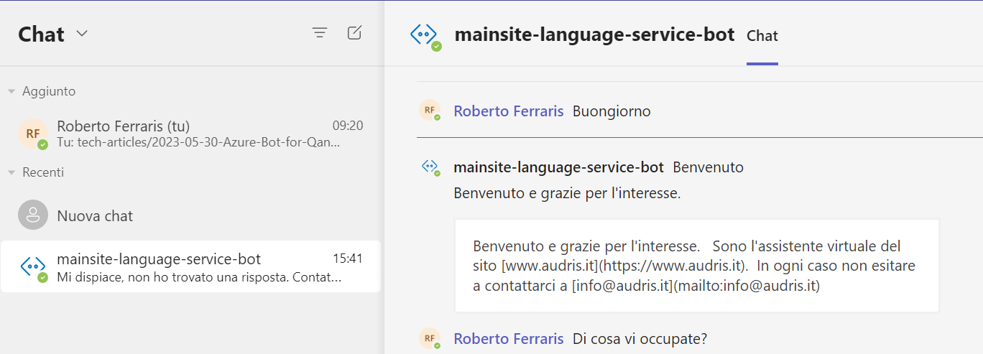Click bot avatar beside Benvenuto message
983x354 pixels.
(x=430, y=167)
